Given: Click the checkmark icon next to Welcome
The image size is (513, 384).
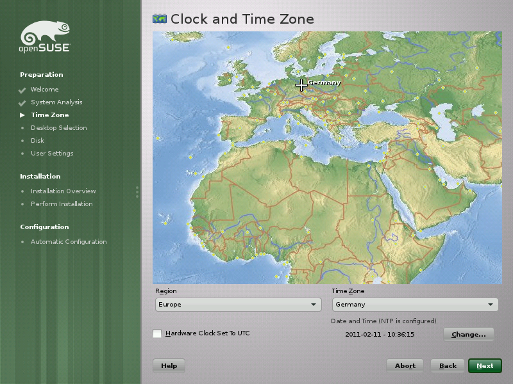Looking at the screenshot, I should [x=21, y=90].
